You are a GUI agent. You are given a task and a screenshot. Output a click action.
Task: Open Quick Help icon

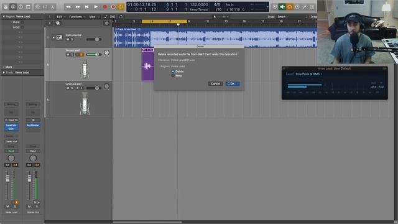point(21,7)
